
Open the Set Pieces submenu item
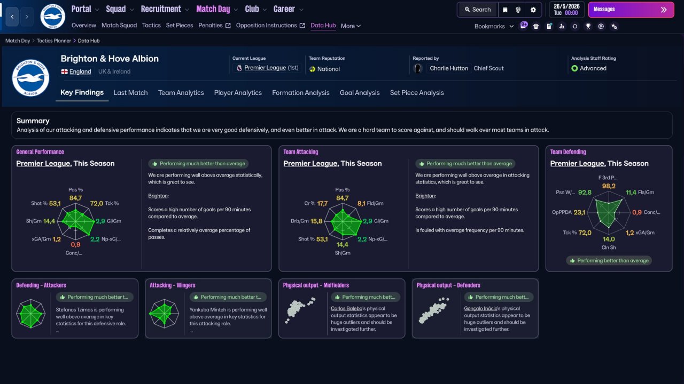(180, 25)
